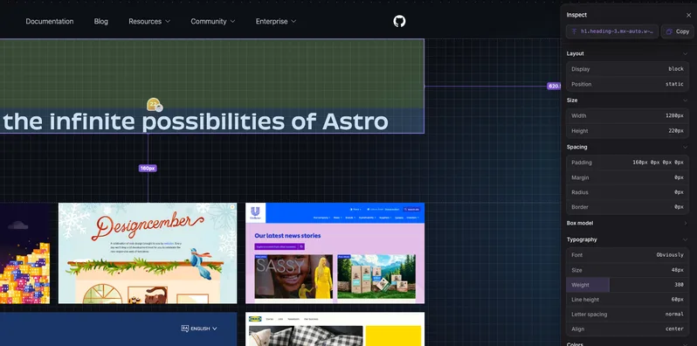This screenshot has height=346, width=697.
Task: Open the ENGLISH language dropdown
Action: pos(199,329)
